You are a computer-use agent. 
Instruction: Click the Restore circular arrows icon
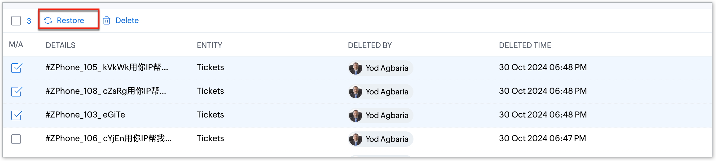[x=48, y=20]
